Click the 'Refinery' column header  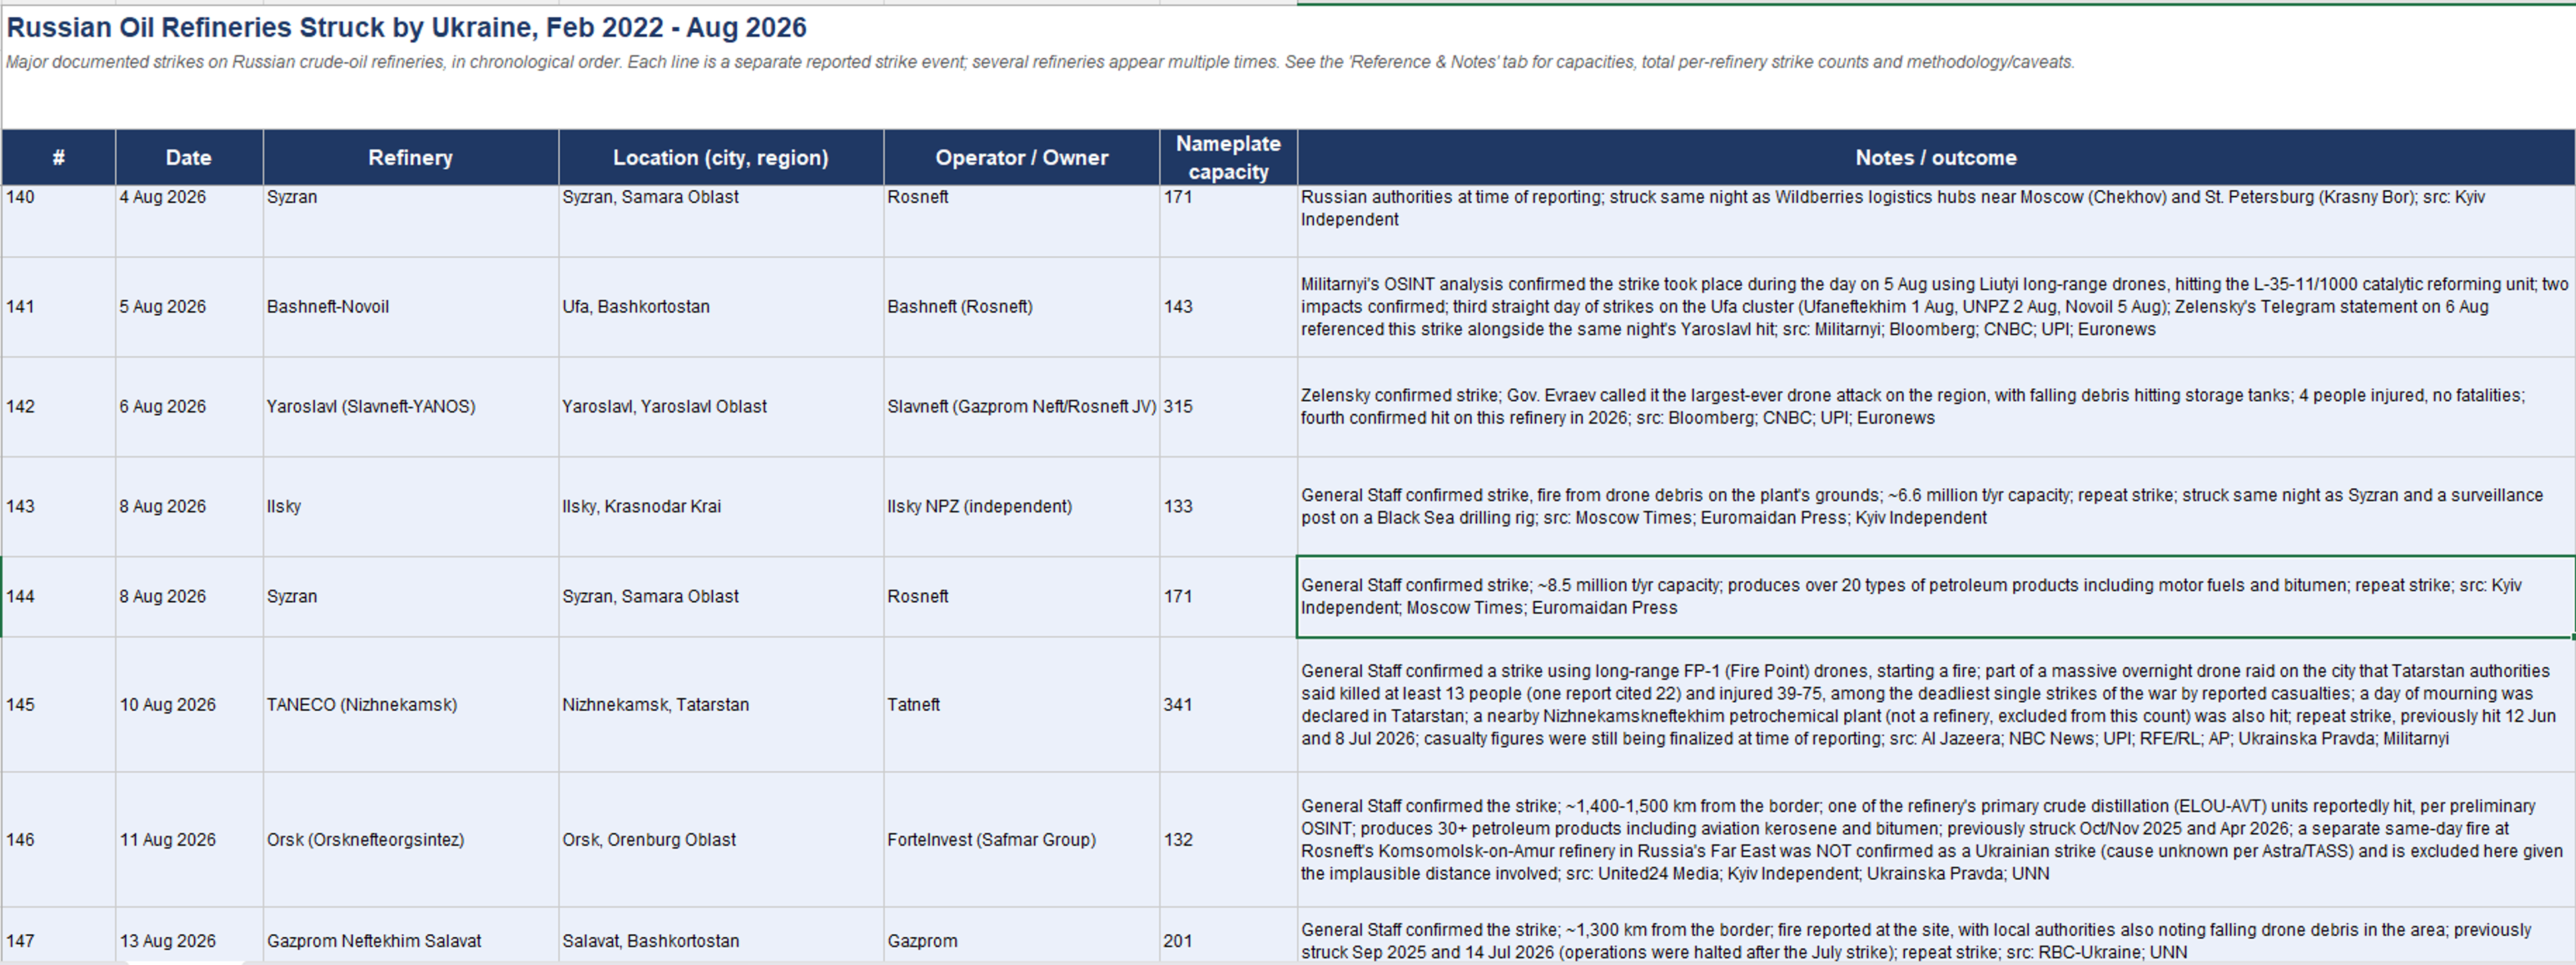(x=410, y=157)
